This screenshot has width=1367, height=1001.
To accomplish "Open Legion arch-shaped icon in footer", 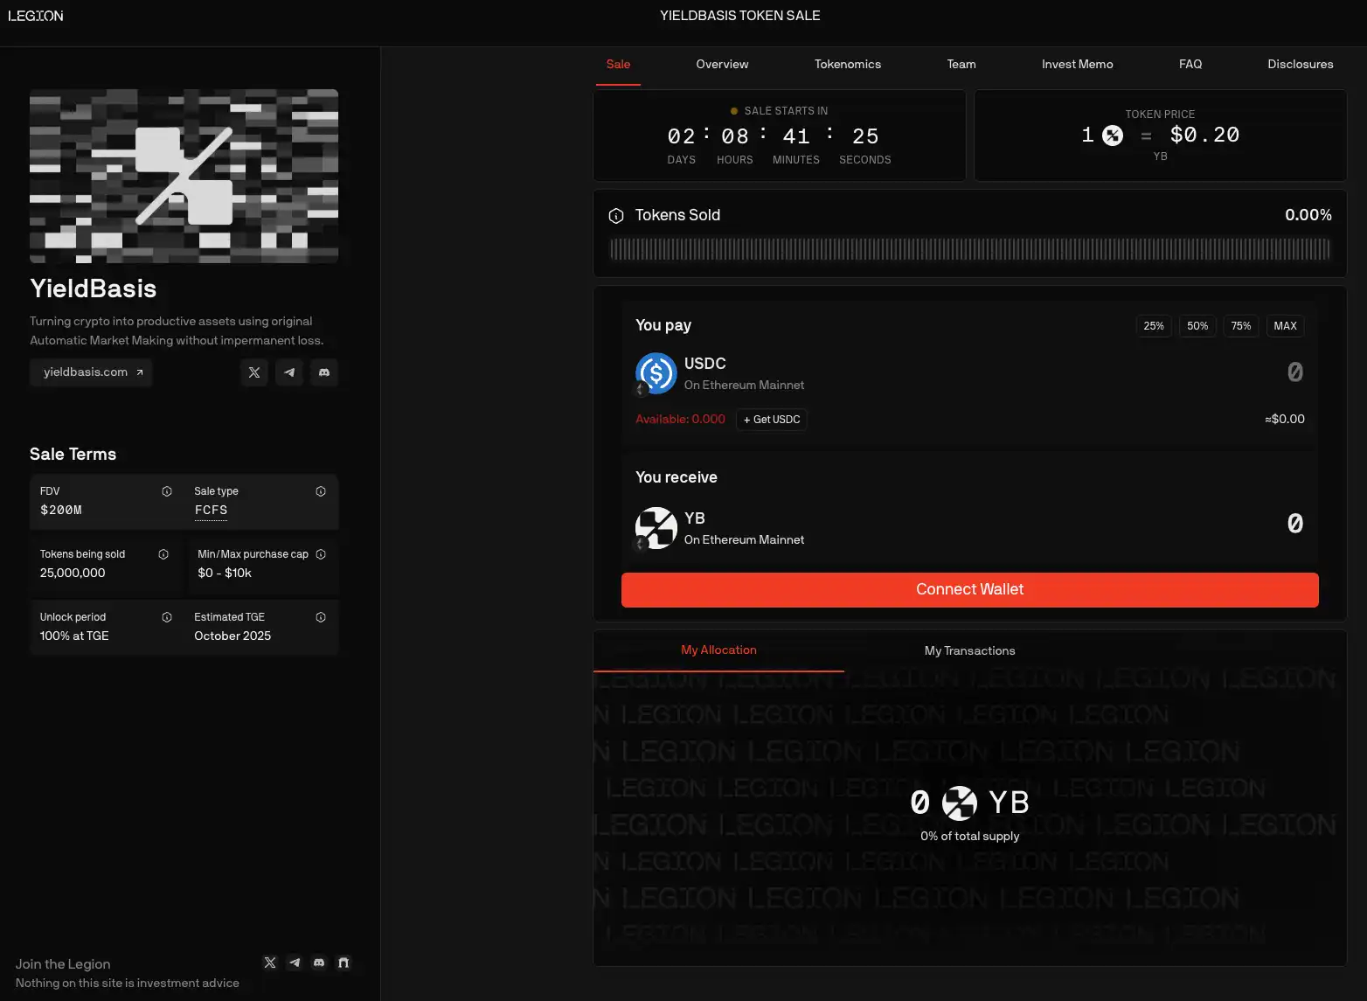I will 343,963.
